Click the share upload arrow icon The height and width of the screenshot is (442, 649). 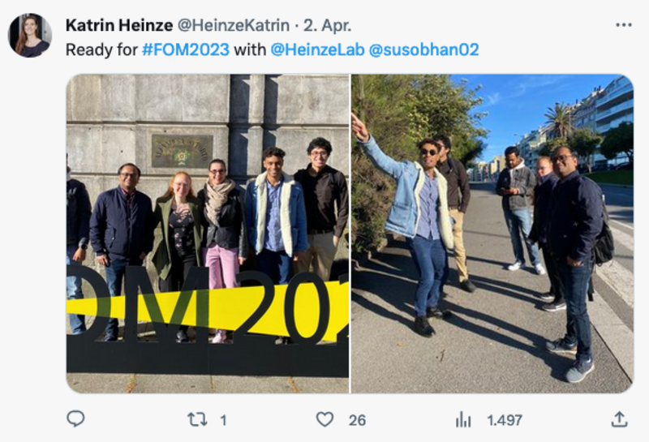[619, 419]
